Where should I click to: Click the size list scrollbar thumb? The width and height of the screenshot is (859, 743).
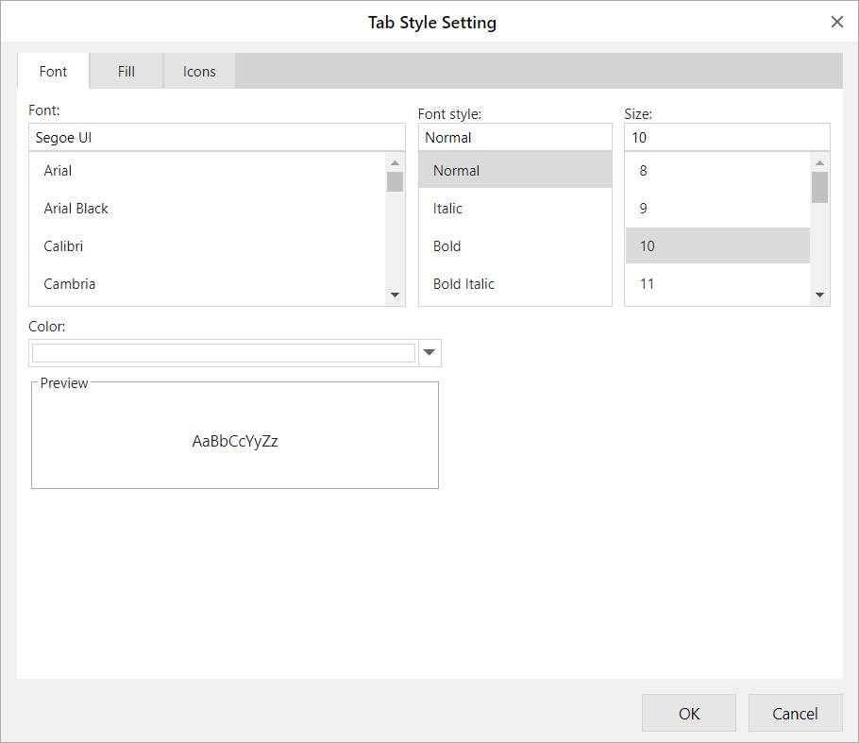(819, 187)
